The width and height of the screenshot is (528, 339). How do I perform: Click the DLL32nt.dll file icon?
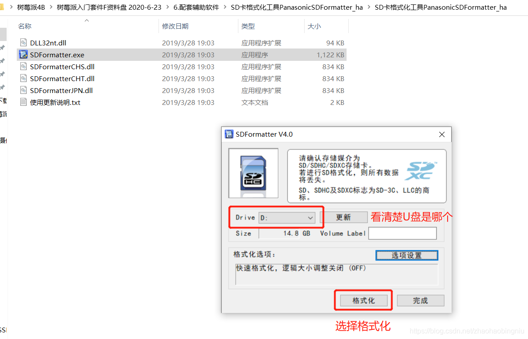pyautogui.click(x=23, y=43)
